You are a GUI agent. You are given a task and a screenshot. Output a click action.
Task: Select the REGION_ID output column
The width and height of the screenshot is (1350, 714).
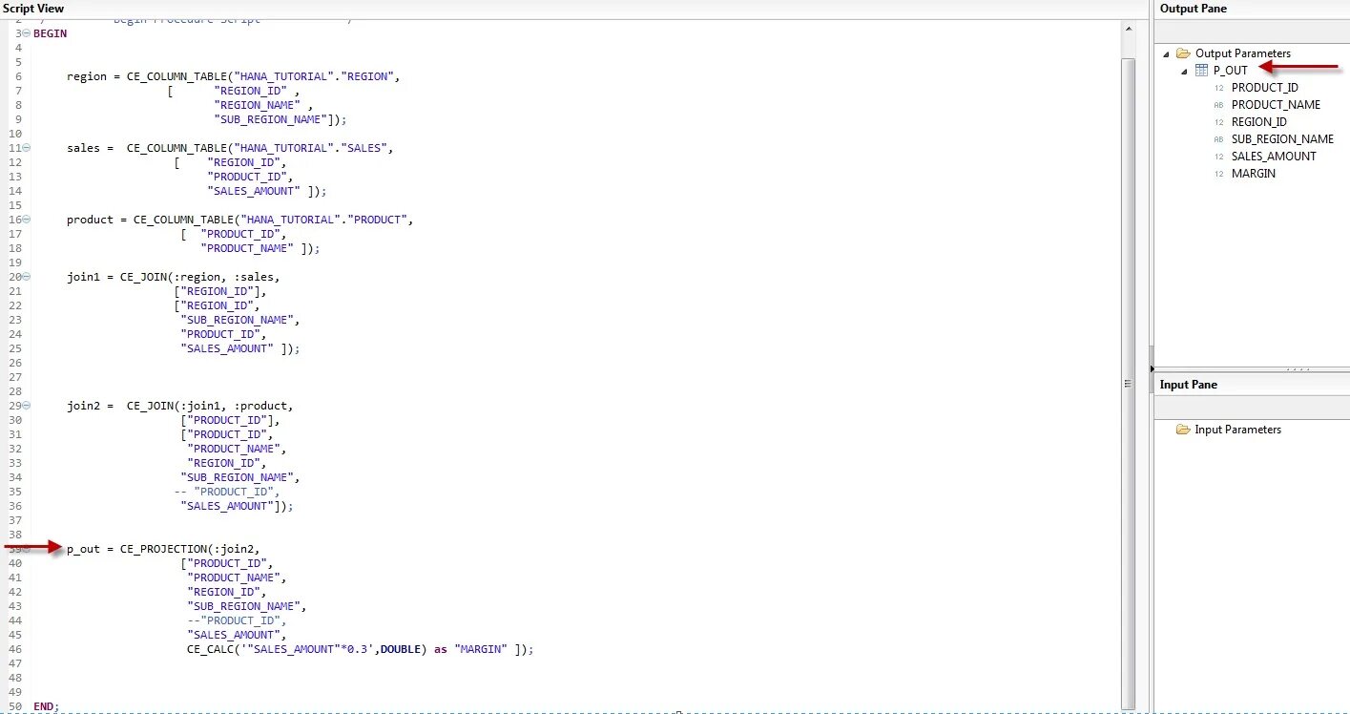1257,121
